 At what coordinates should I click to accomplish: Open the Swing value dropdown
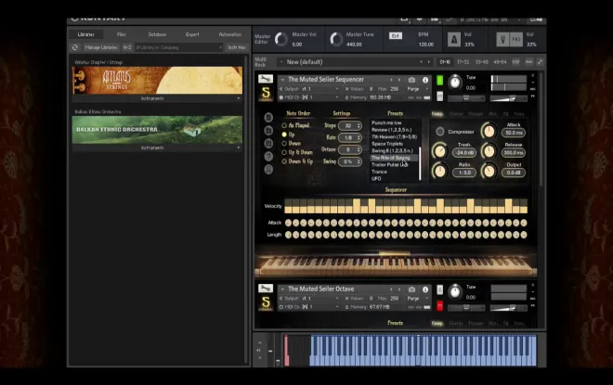coord(350,161)
